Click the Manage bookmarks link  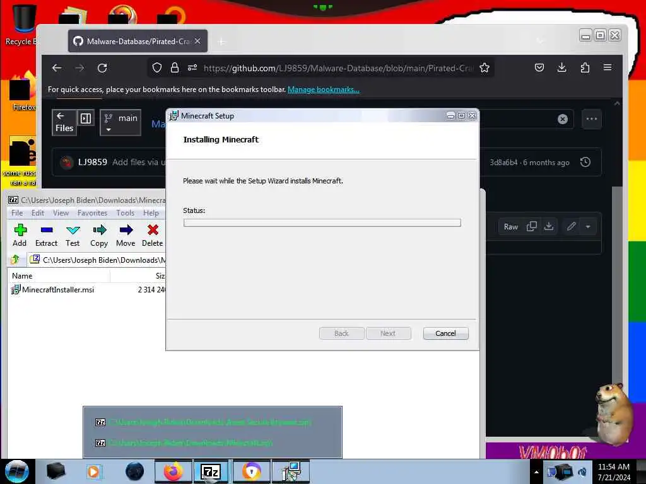tap(324, 89)
